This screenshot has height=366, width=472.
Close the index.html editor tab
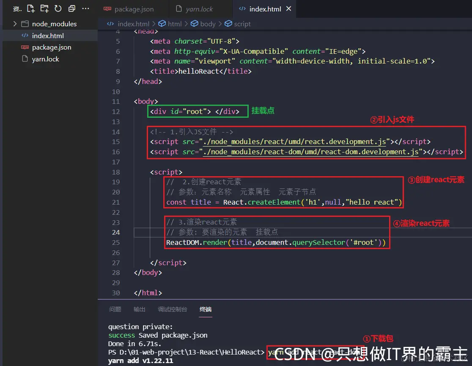pyautogui.click(x=289, y=9)
